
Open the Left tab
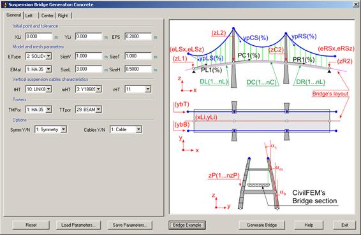click(29, 16)
